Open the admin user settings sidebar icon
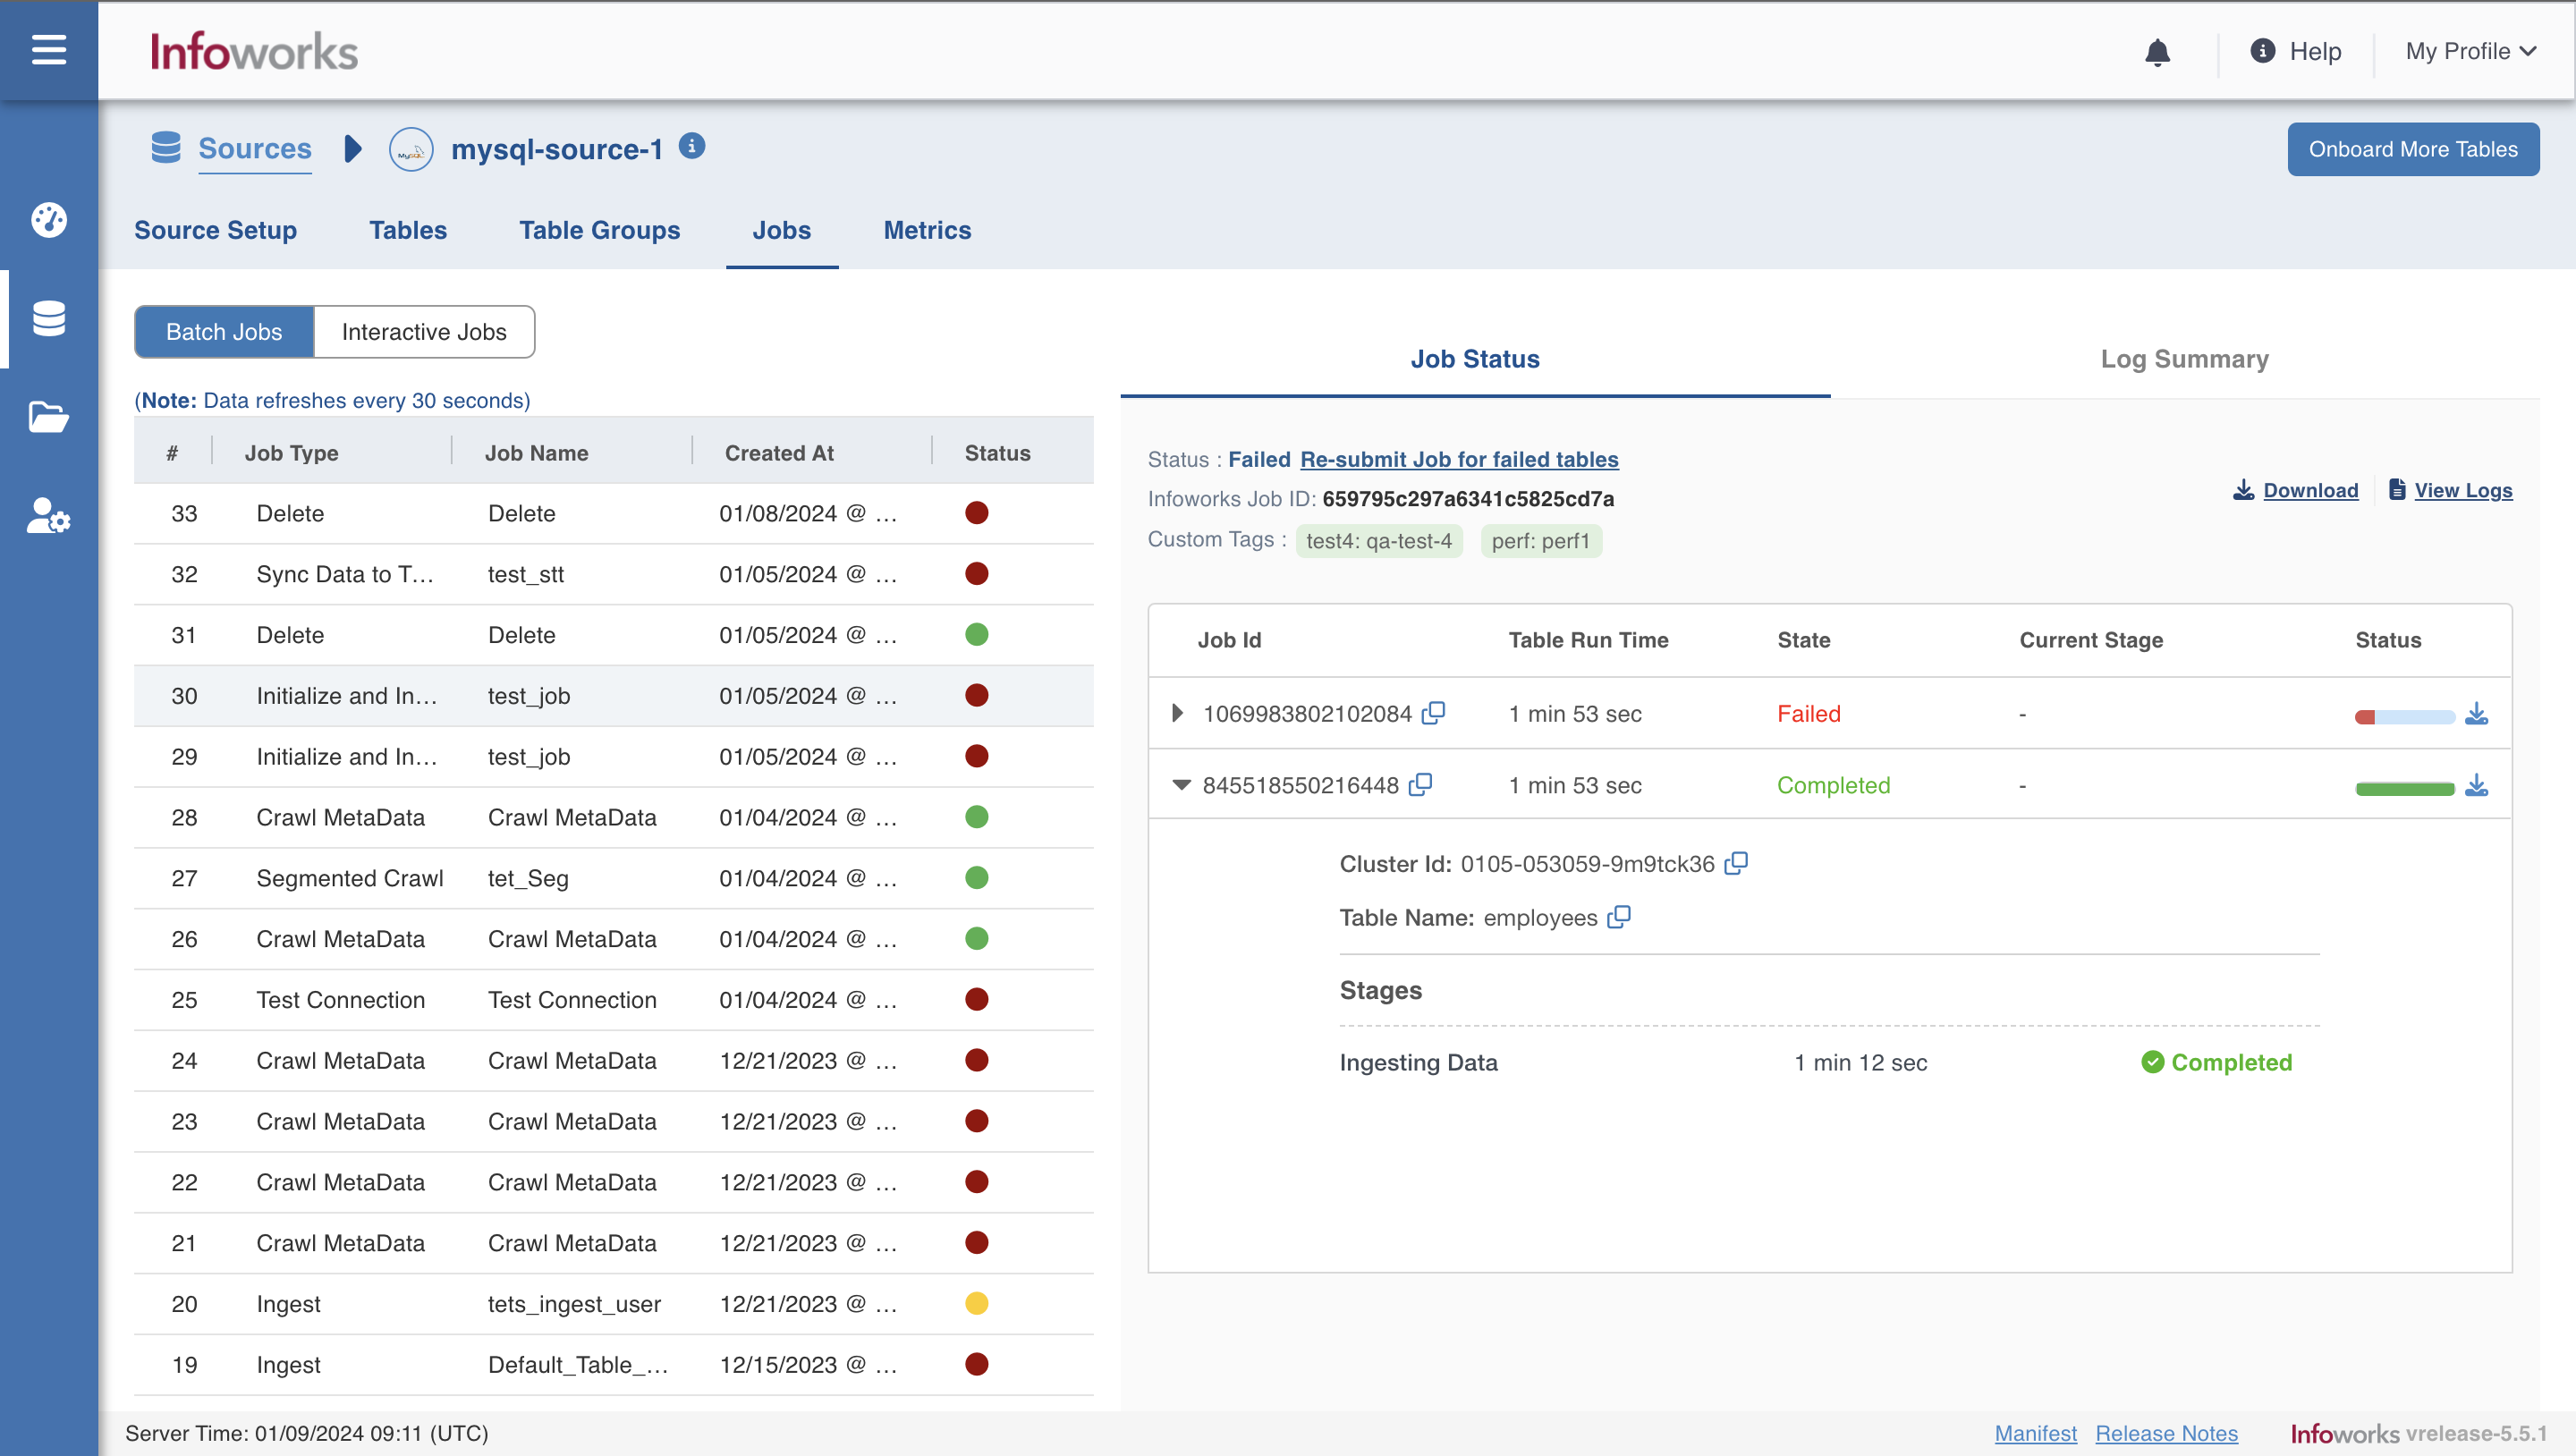 tap(48, 516)
